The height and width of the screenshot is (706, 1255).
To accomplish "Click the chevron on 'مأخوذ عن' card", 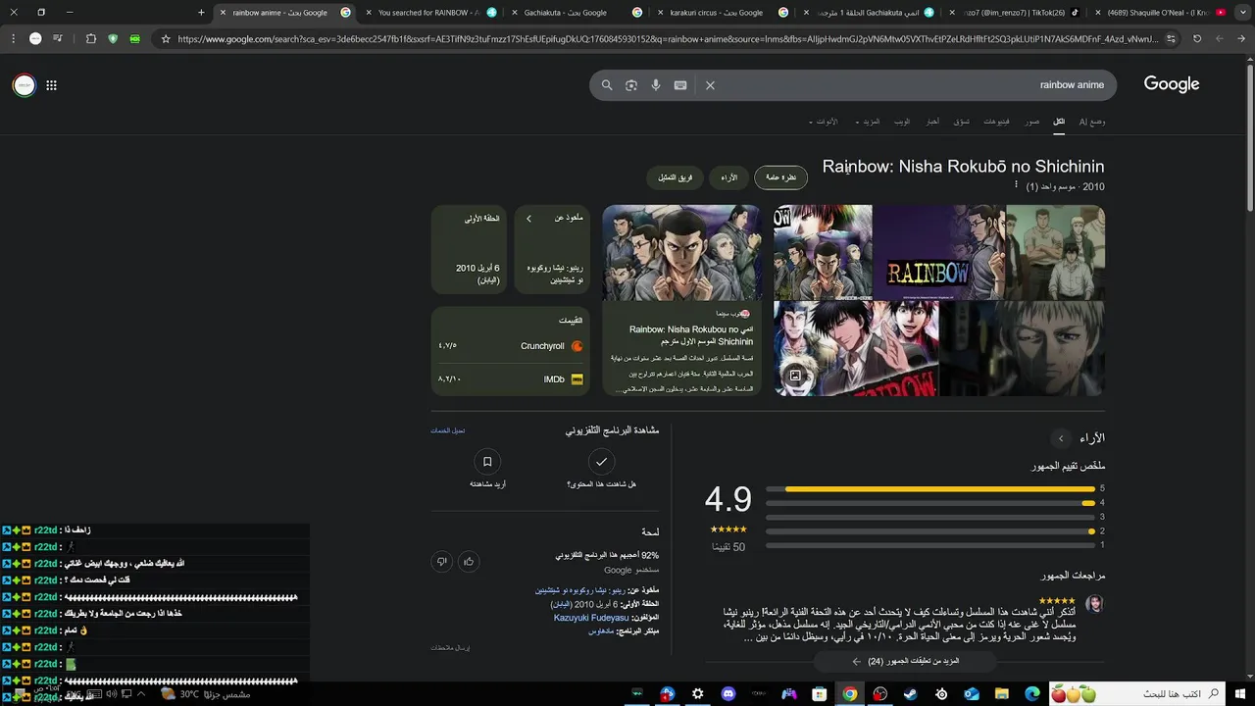I will pos(528,219).
